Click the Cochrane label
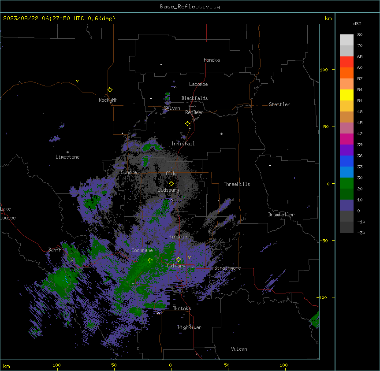This screenshot has height=371, width=380. point(142,250)
